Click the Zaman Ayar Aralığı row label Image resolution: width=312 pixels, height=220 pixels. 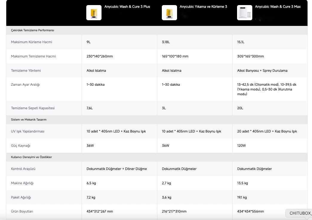25,85
